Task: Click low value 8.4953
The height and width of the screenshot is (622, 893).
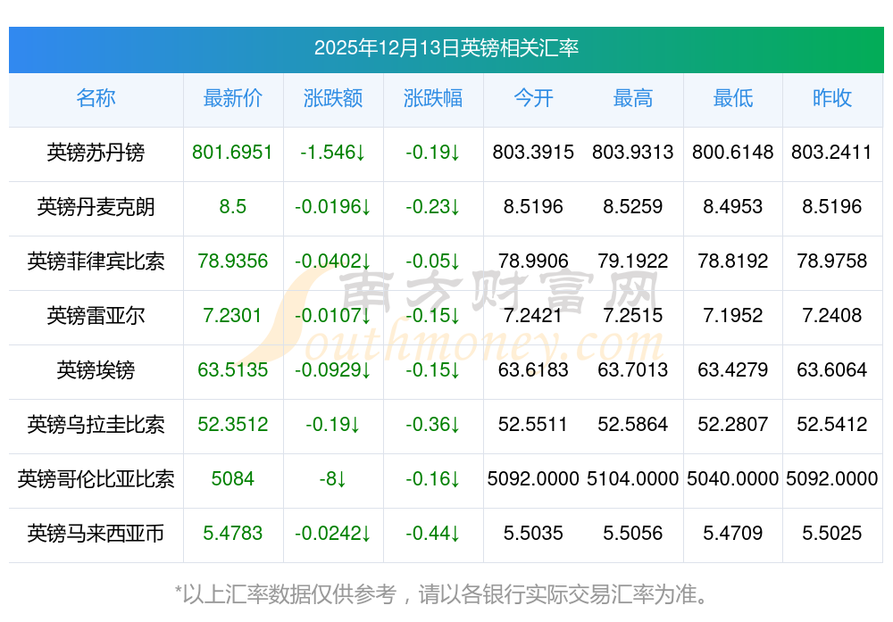Action: (x=733, y=206)
